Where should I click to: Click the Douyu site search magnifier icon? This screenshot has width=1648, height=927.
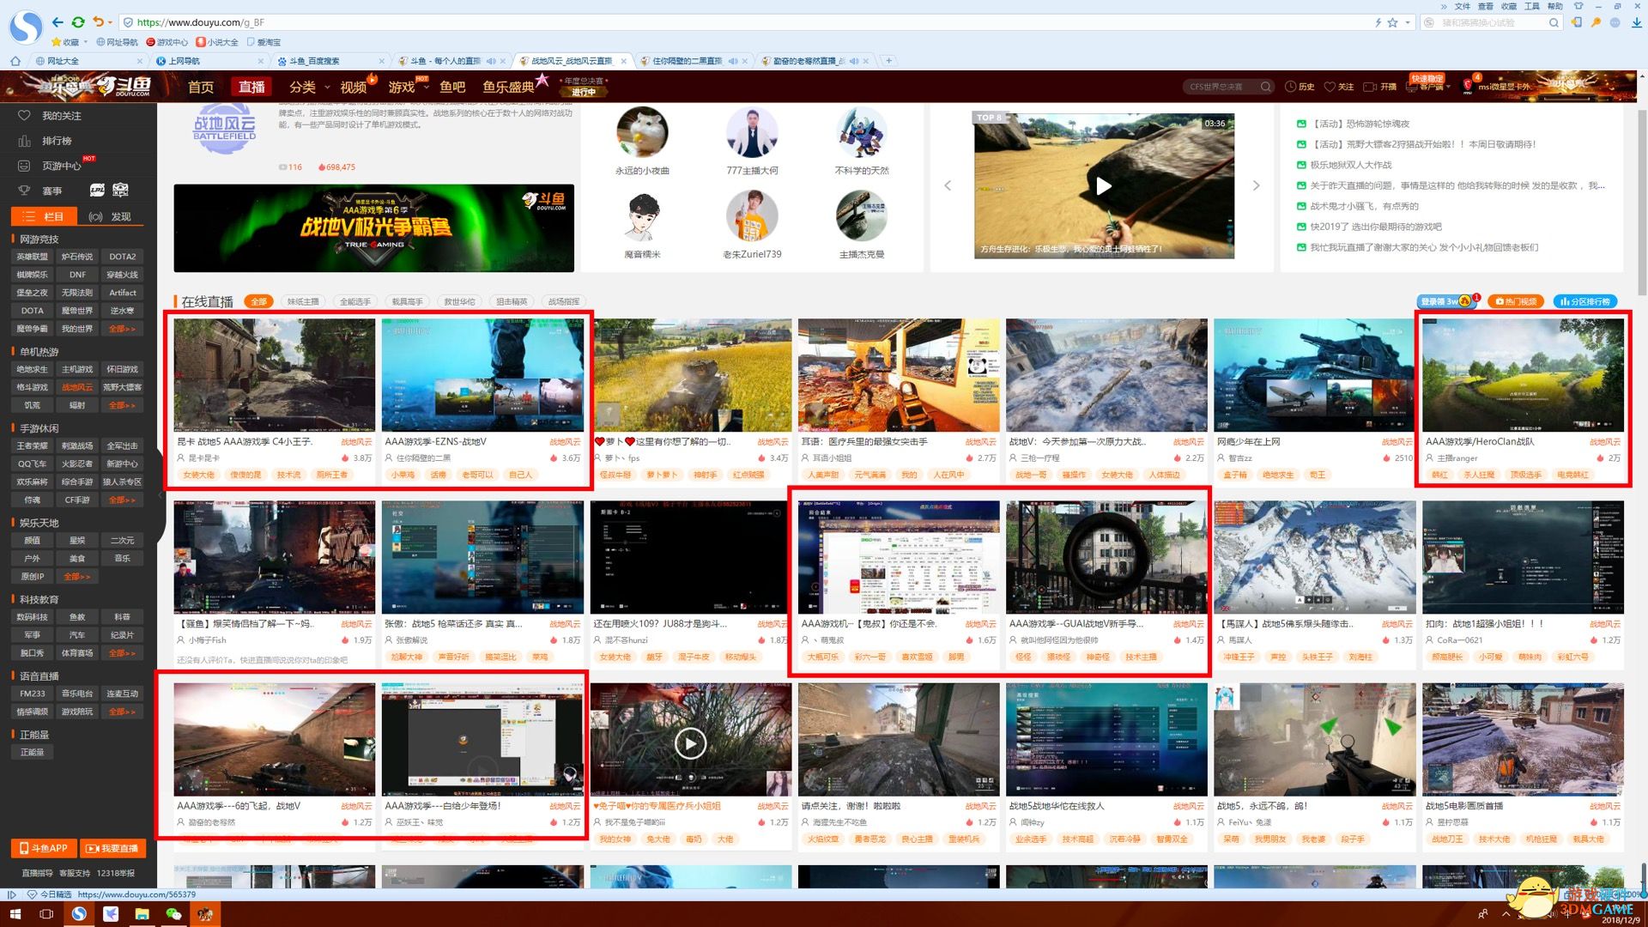[x=1265, y=87]
